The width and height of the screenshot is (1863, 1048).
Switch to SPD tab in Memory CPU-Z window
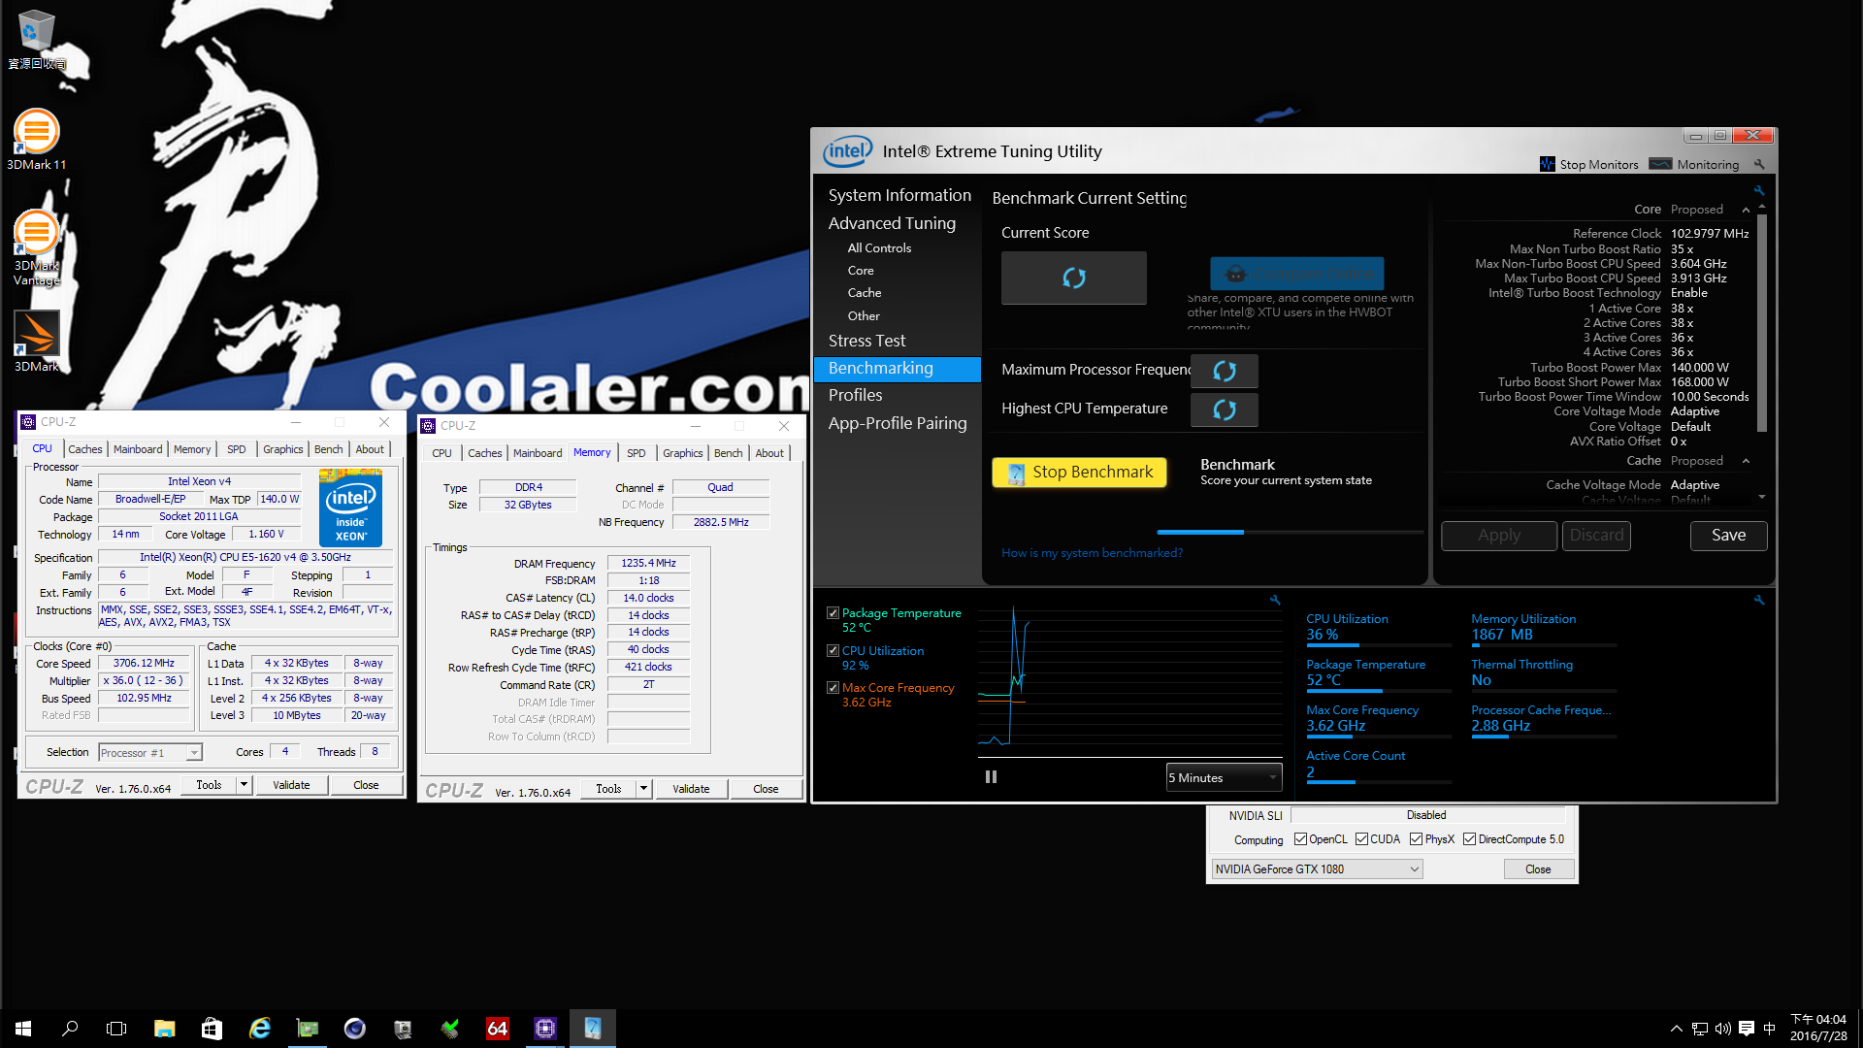point(636,453)
